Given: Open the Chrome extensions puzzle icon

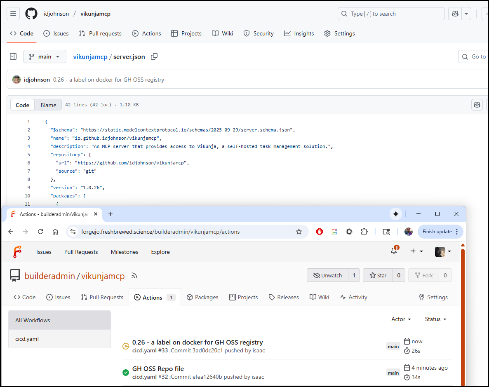Looking at the screenshot, I should tap(364, 232).
